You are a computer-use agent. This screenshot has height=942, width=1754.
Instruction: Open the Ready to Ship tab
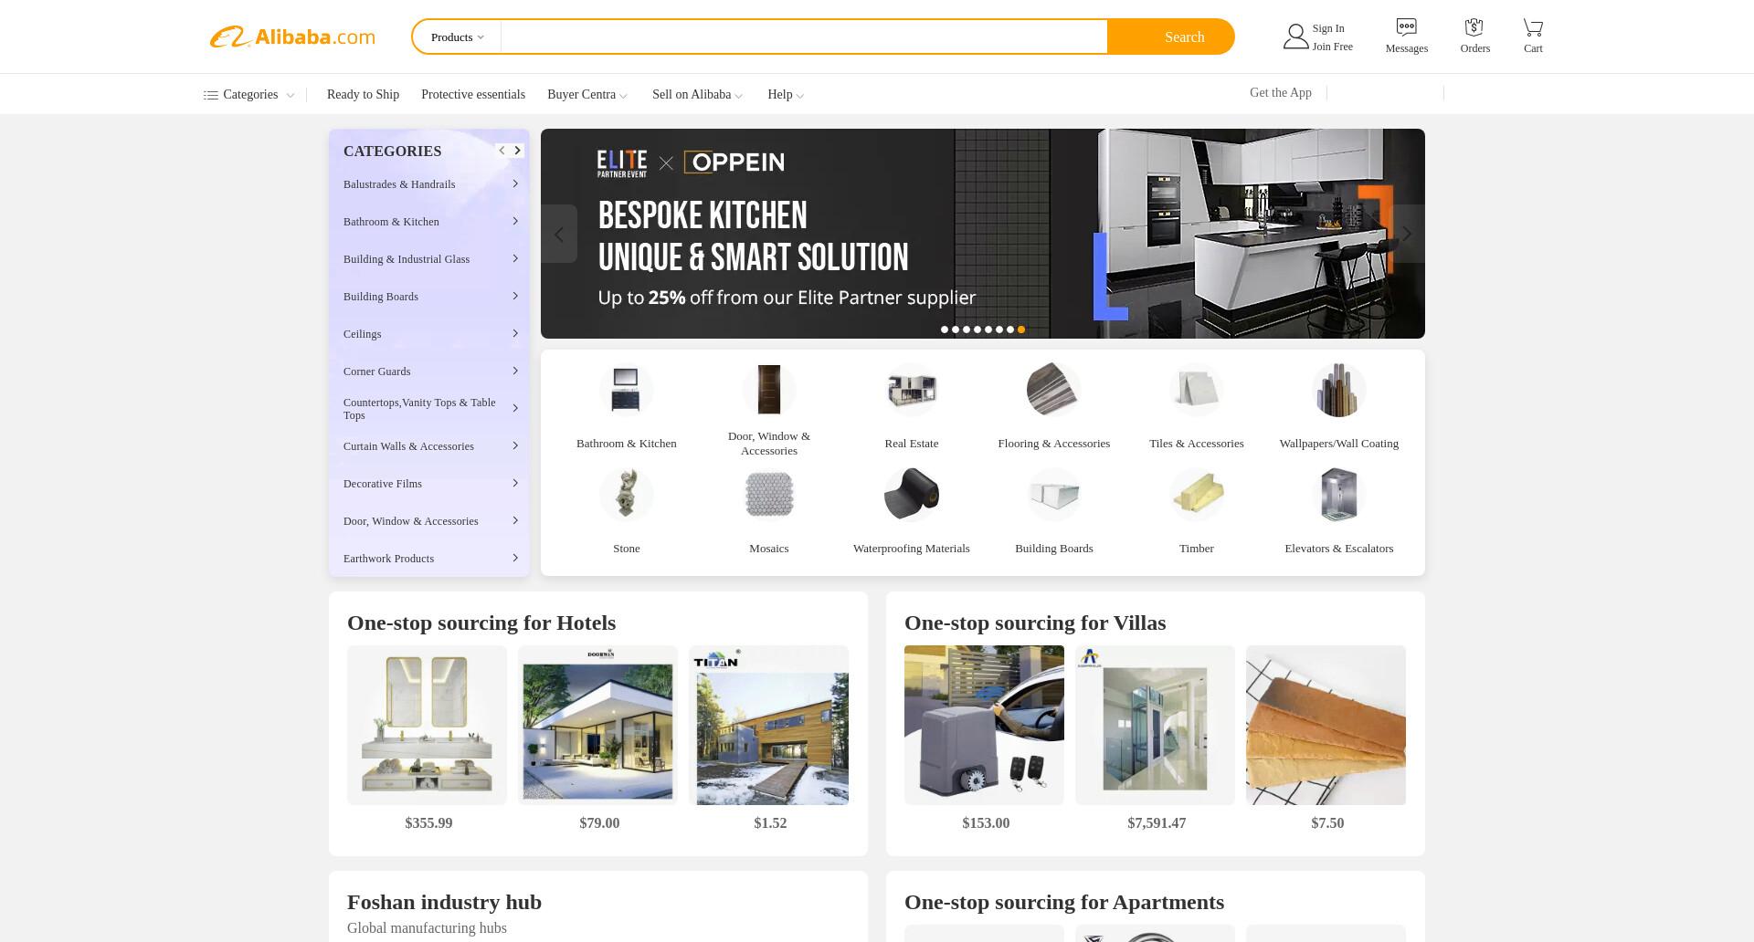[363, 95]
